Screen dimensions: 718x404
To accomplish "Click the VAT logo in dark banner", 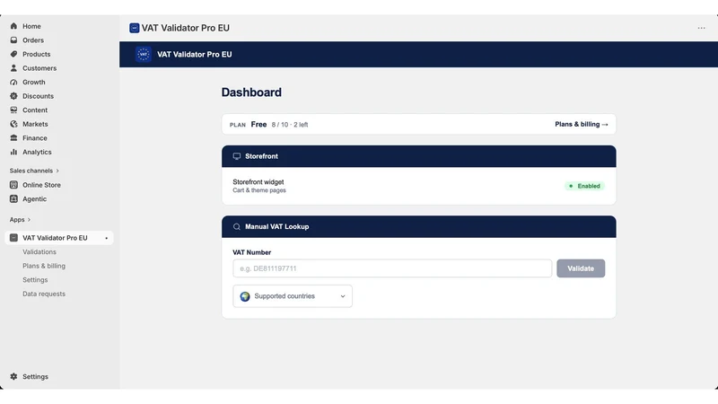I will pos(144,54).
